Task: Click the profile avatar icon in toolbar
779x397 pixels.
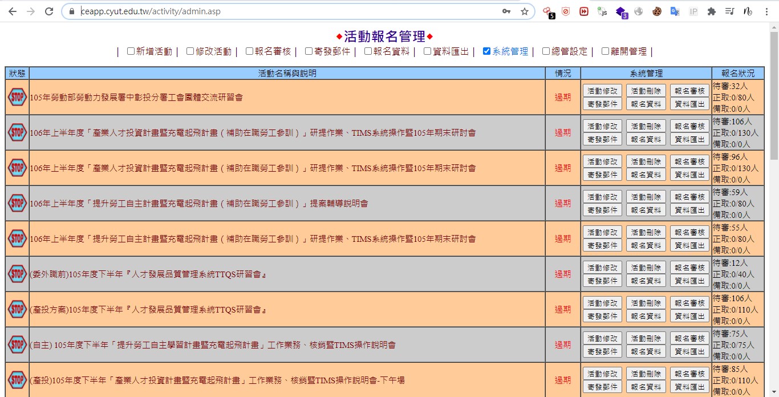Action: pyautogui.click(x=748, y=11)
